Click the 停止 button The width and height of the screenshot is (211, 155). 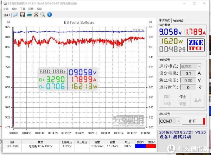tap(183, 97)
